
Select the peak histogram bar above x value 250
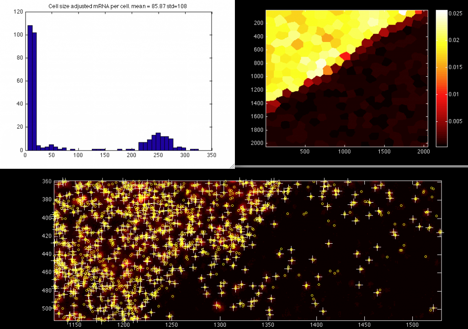(x=158, y=141)
